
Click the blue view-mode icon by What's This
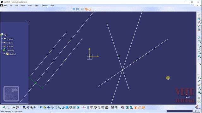24,107
